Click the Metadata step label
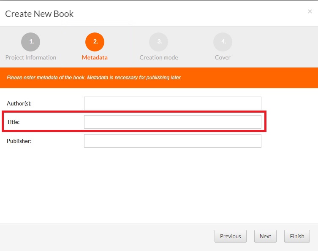Screen dimensions: 318x251 (x=95, y=57)
